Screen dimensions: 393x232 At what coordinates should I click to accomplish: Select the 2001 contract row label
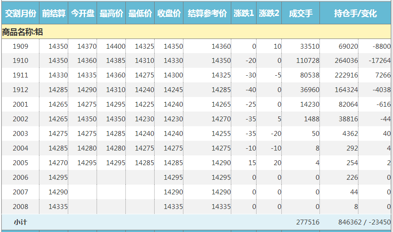(20, 104)
